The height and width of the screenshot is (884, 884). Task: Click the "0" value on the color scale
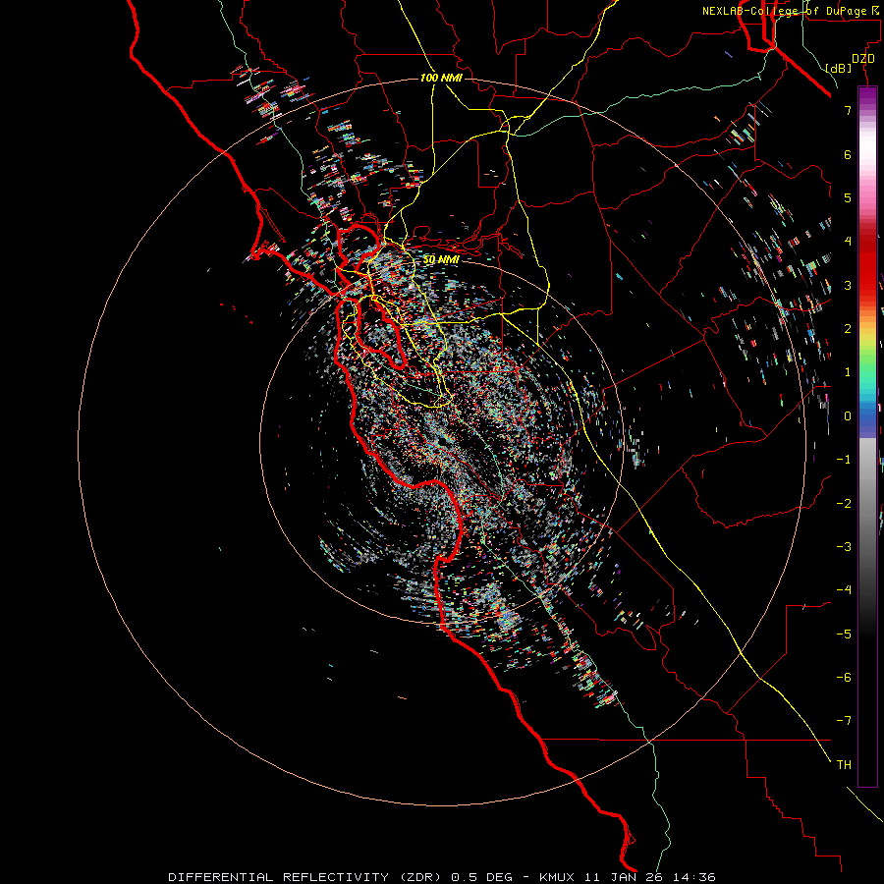pyautogui.click(x=848, y=416)
